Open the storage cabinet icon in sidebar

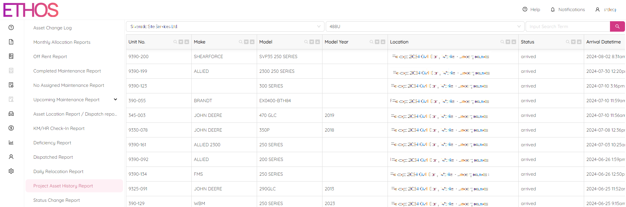pos(11,56)
